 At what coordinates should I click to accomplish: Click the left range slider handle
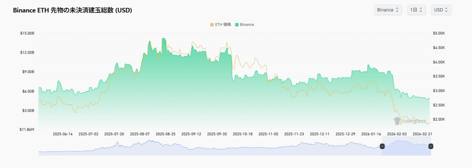point(382,146)
